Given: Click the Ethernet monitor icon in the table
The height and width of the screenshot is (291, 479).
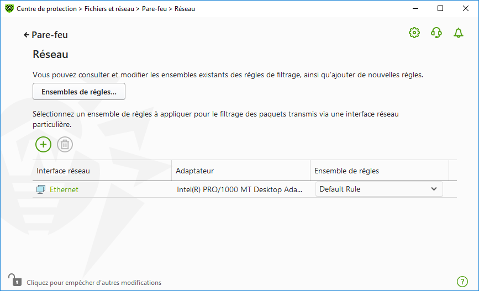Looking at the screenshot, I should pos(41,189).
